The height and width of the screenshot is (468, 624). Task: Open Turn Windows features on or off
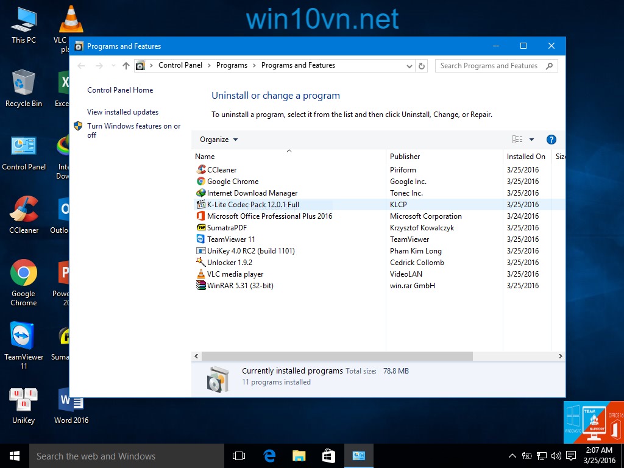click(135, 130)
